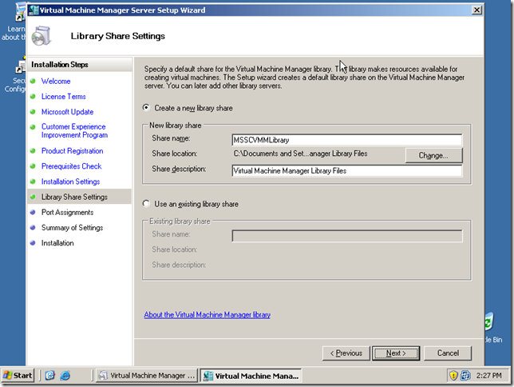This screenshot has width=514, height=387.
Task: Click the library disc icon in wizard header
Action: [x=41, y=36]
